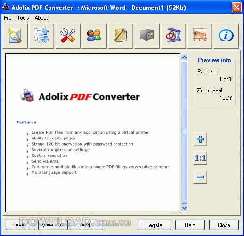Viewport: 244px width, 236px height.
Task: Click the picture easel toolbar icon
Action: click(200, 36)
